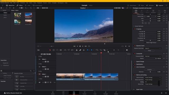Open the Workspace menu
Viewport: 169px width, 95px height.
coord(60,3)
